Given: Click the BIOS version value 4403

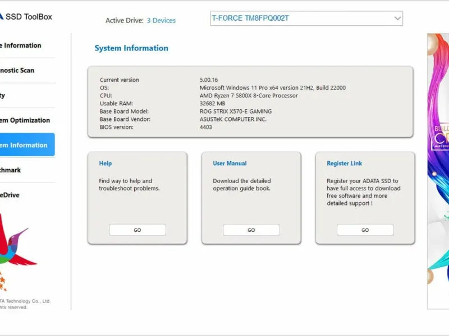Looking at the screenshot, I should (206, 127).
